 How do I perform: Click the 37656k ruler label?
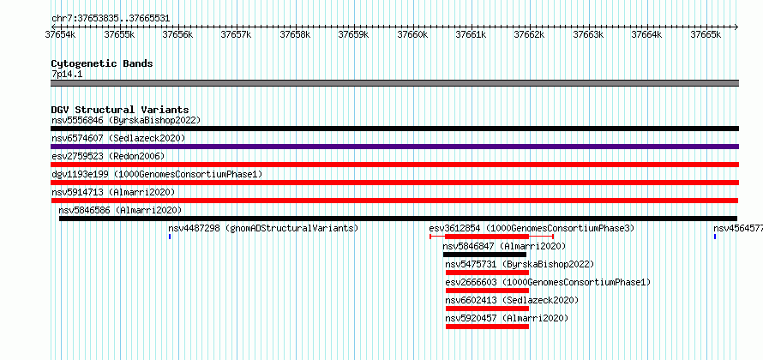(177, 34)
